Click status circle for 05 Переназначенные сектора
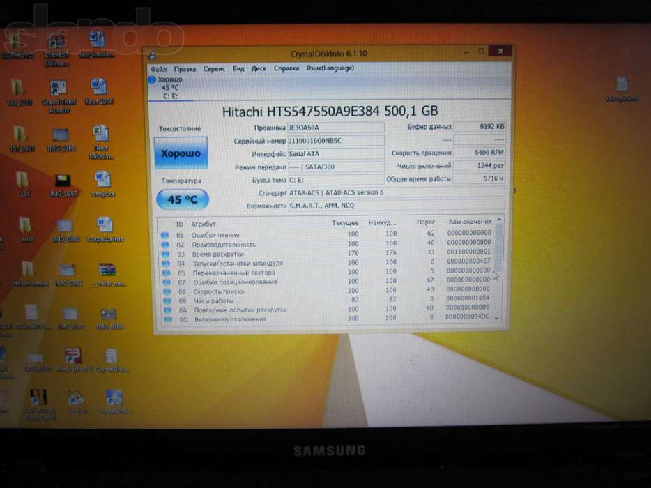 point(167,273)
